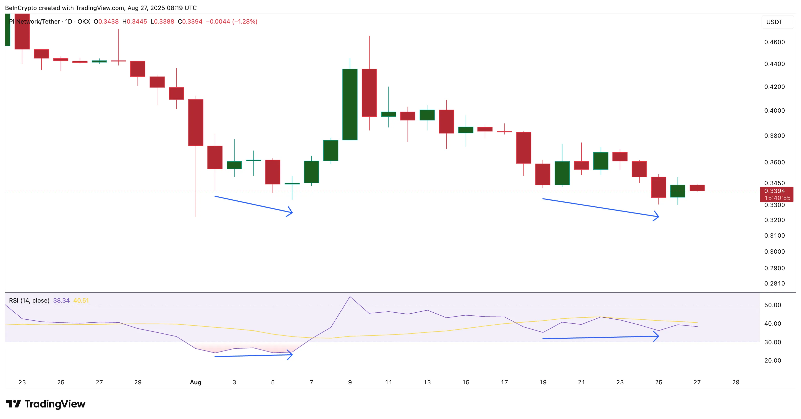The width and height of the screenshot is (801, 419).
Task: Click the 1D timeframe text in the header
Action: click(68, 21)
